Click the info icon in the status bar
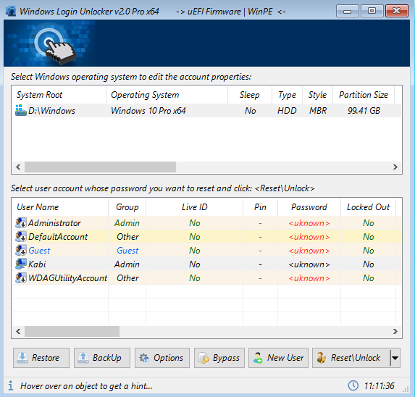The height and width of the screenshot is (397, 415). 11,385
